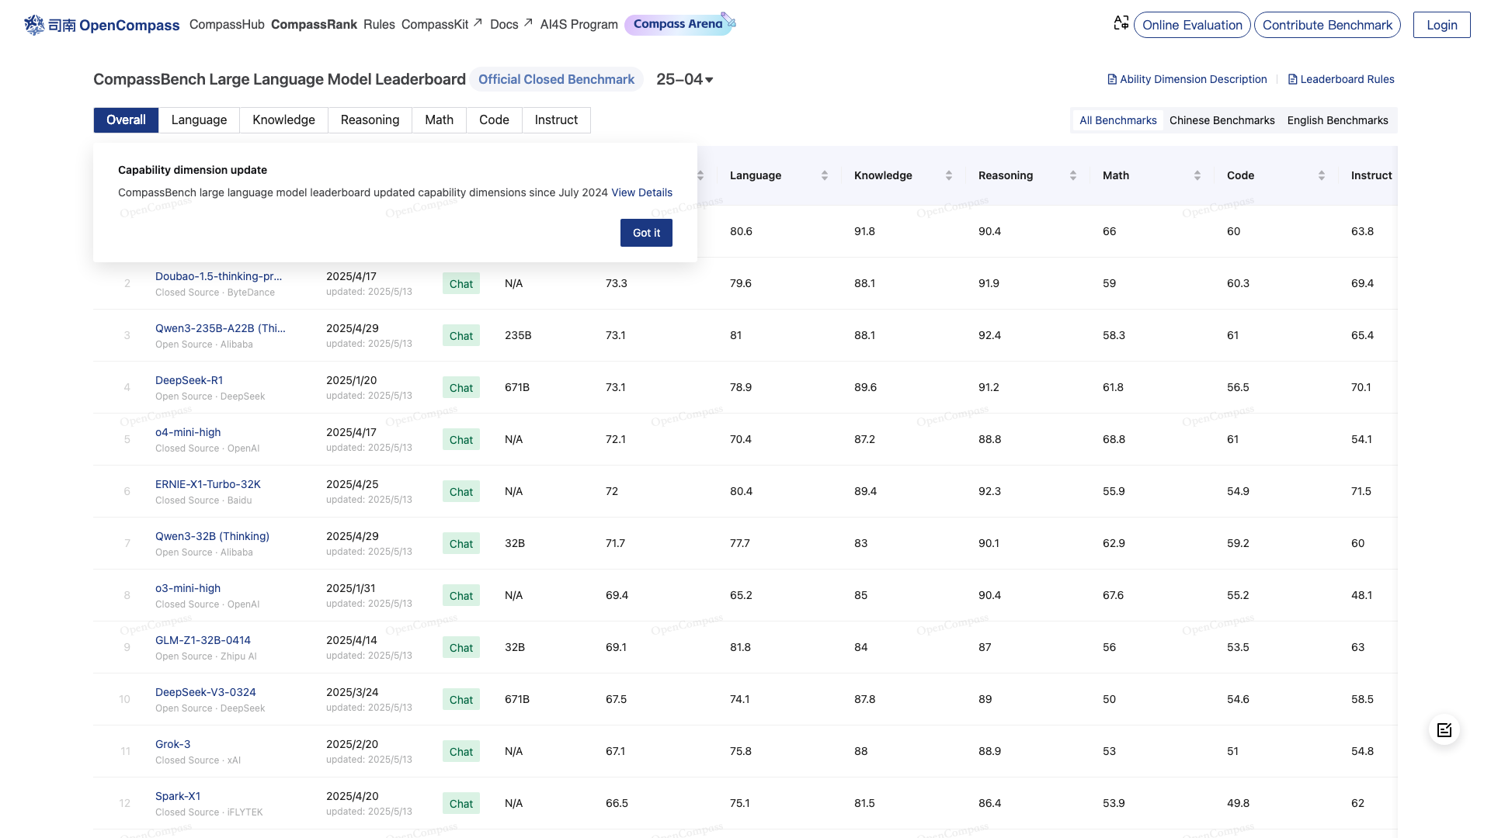The width and height of the screenshot is (1491, 838).
Task: Switch to the Language tab
Action: [199, 120]
